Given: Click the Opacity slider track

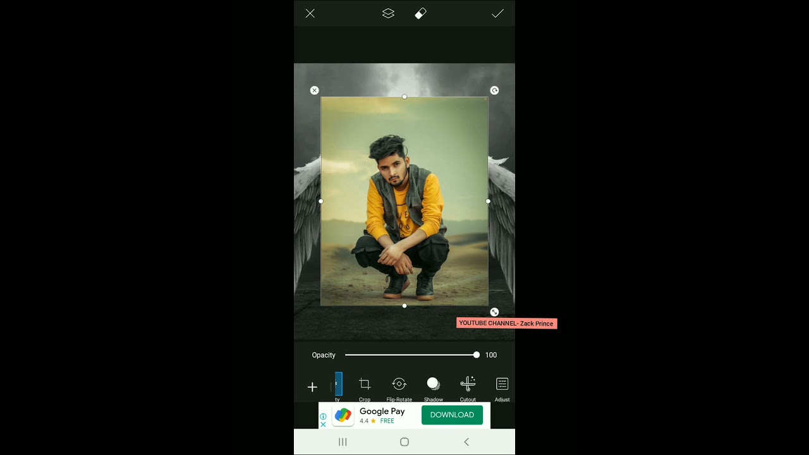Looking at the screenshot, I should coord(411,355).
